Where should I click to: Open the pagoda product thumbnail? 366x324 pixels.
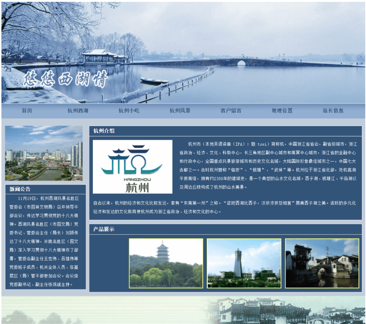[x=166, y=263]
